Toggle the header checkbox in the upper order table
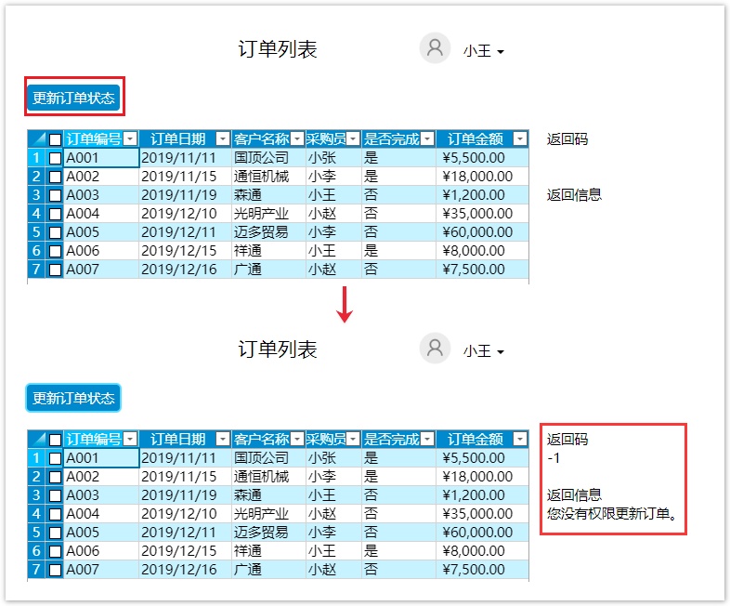Screen dimensions: 730x606 [56, 139]
